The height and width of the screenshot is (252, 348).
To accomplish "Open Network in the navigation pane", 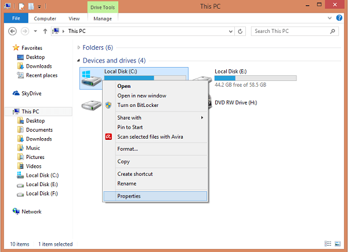I will [x=31, y=212].
